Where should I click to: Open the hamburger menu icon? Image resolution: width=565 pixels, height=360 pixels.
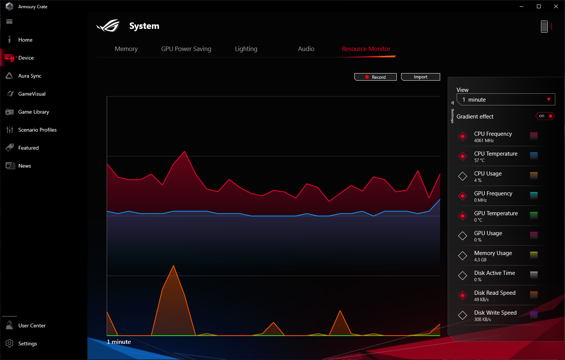[x=9, y=21]
